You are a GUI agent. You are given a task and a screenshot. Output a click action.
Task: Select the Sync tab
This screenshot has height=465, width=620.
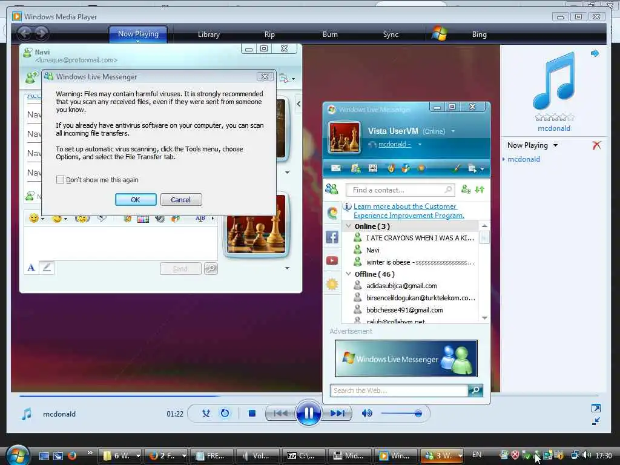[391, 35]
